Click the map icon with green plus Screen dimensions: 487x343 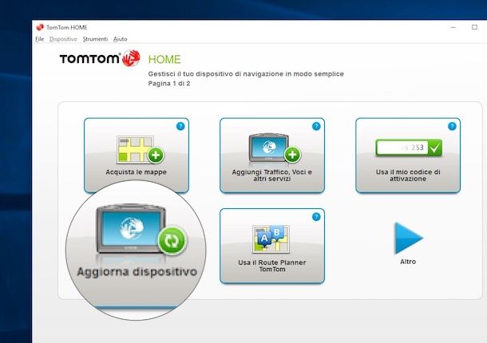tap(140, 150)
